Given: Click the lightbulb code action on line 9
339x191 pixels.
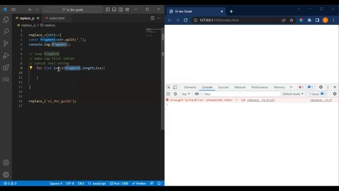Looking at the screenshot, I should [x=31, y=67].
